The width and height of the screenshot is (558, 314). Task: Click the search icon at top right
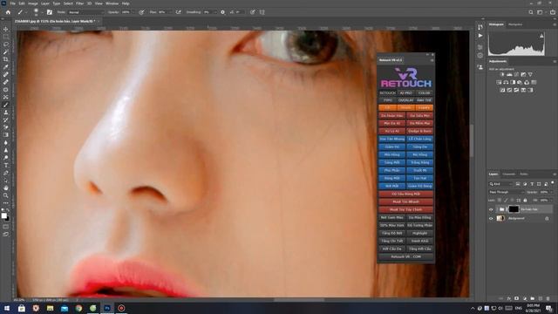click(x=531, y=12)
